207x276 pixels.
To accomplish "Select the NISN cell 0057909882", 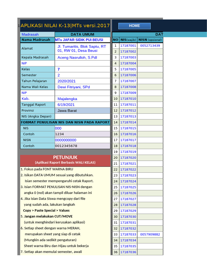I will click(x=150, y=234).
